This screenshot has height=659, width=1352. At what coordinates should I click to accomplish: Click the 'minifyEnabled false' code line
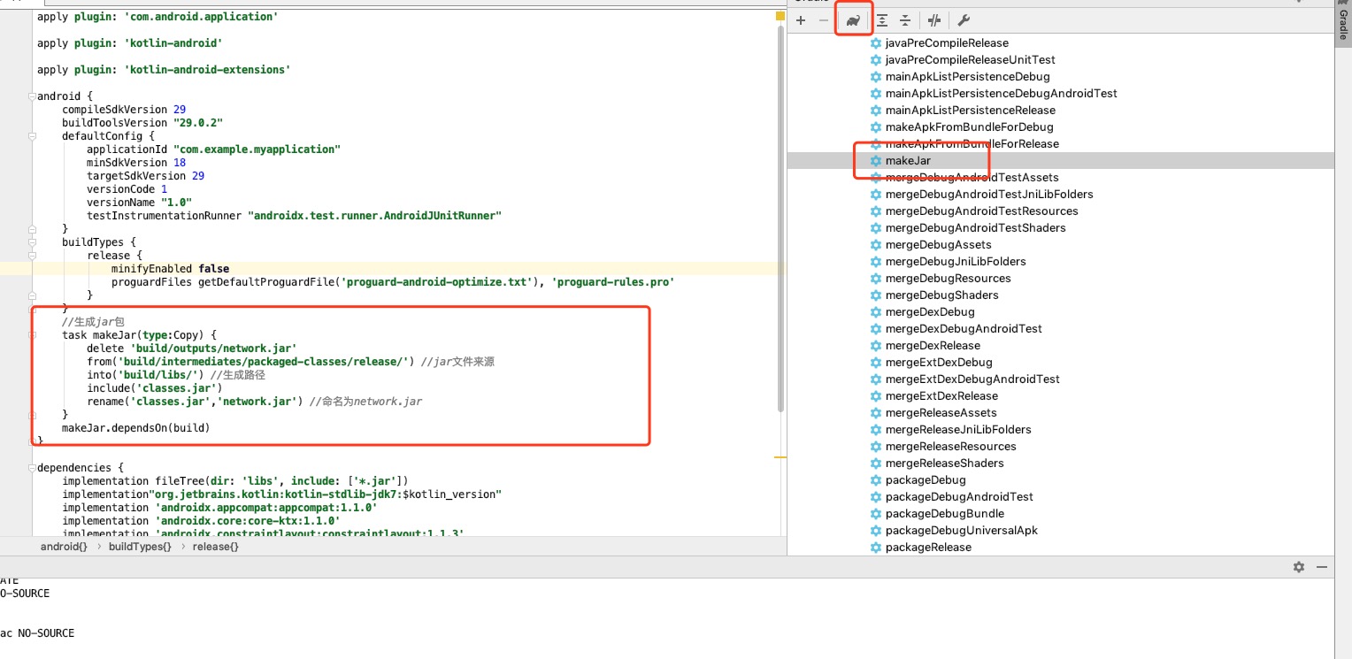(x=170, y=268)
